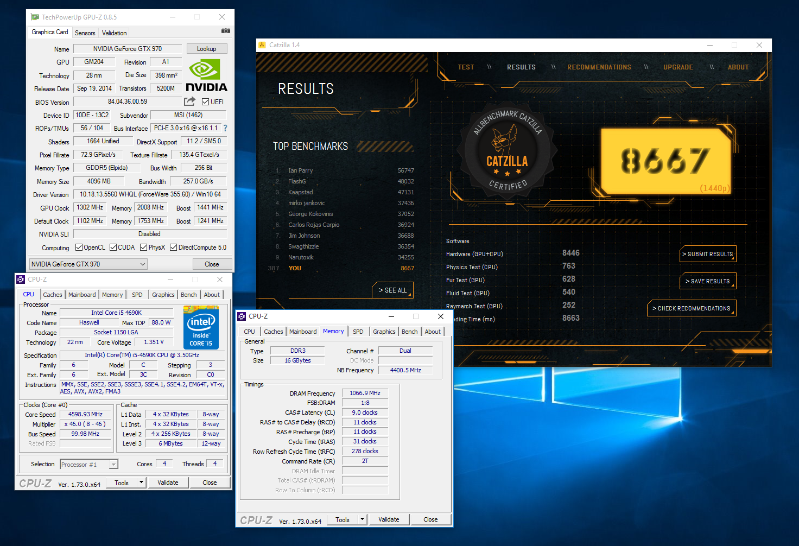Open the ABOUT section in Catzilla

pyautogui.click(x=738, y=67)
